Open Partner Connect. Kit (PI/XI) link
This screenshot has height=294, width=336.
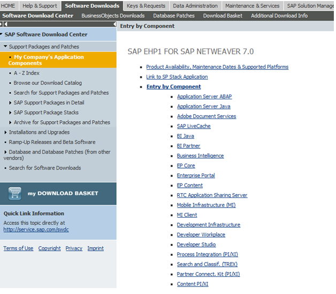208,274
